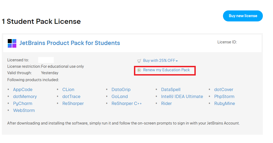Open the CLion product link
273x143 pixels.
68,89
